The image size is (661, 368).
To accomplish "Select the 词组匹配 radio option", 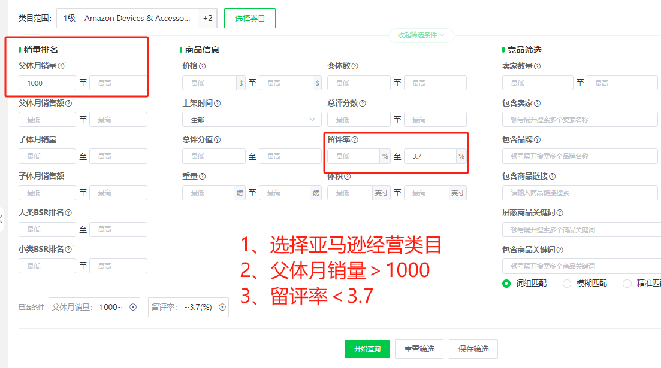I will [x=506, y=284].
